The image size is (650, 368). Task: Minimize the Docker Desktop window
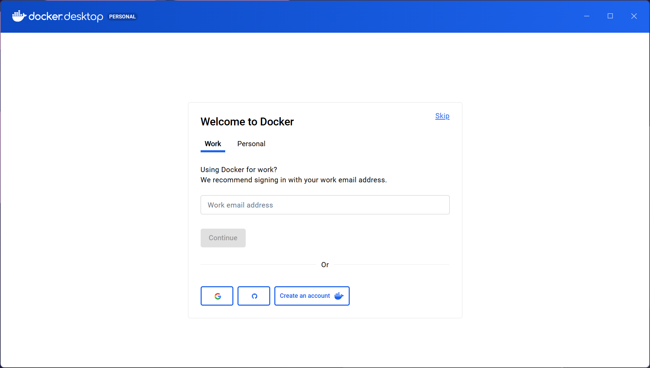[587, 16]
